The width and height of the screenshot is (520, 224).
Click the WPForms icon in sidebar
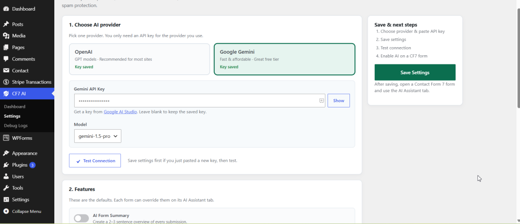tap(6, 138)
